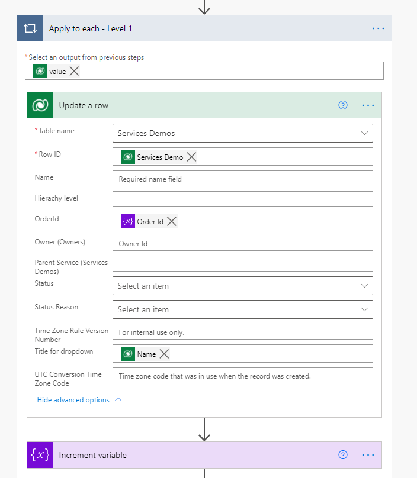The height and width of the screenshot is (478, 417).
Task: Remove the Name token from Title for dropdown
Action: [165, 354]
